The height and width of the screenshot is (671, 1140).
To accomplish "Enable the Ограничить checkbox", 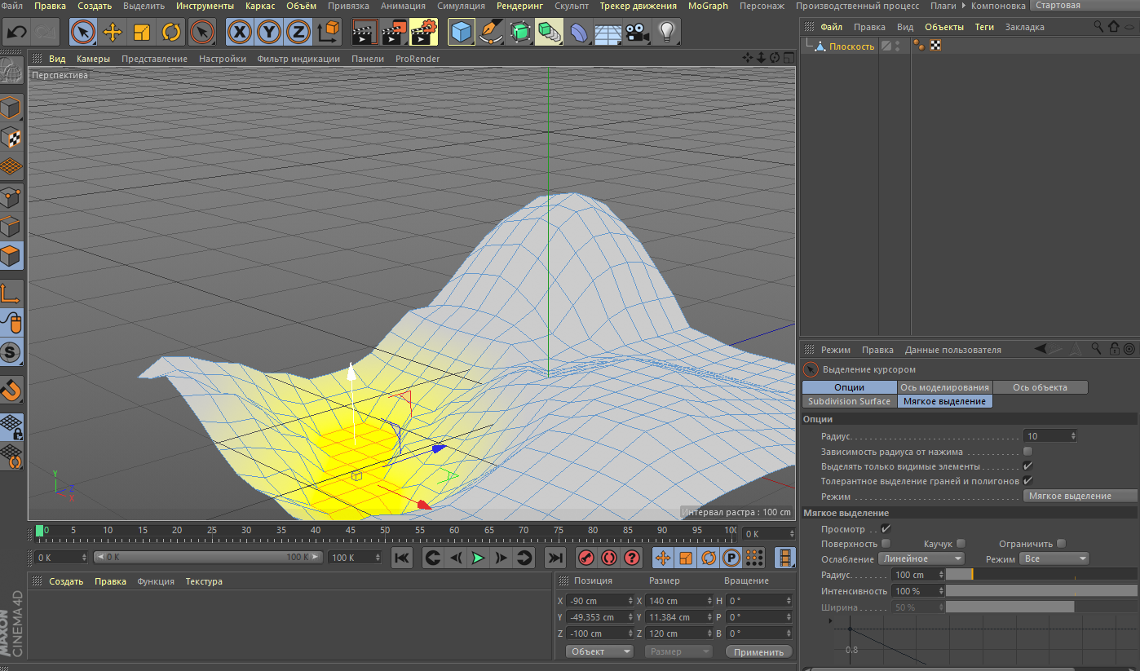I will pyautogui.click(x=1061, y=543).
